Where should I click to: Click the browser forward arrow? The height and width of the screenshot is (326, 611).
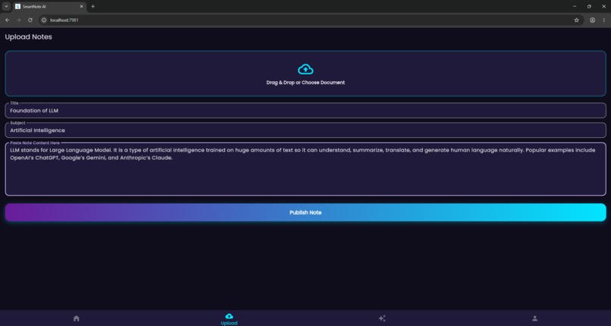tap(18, 20)
